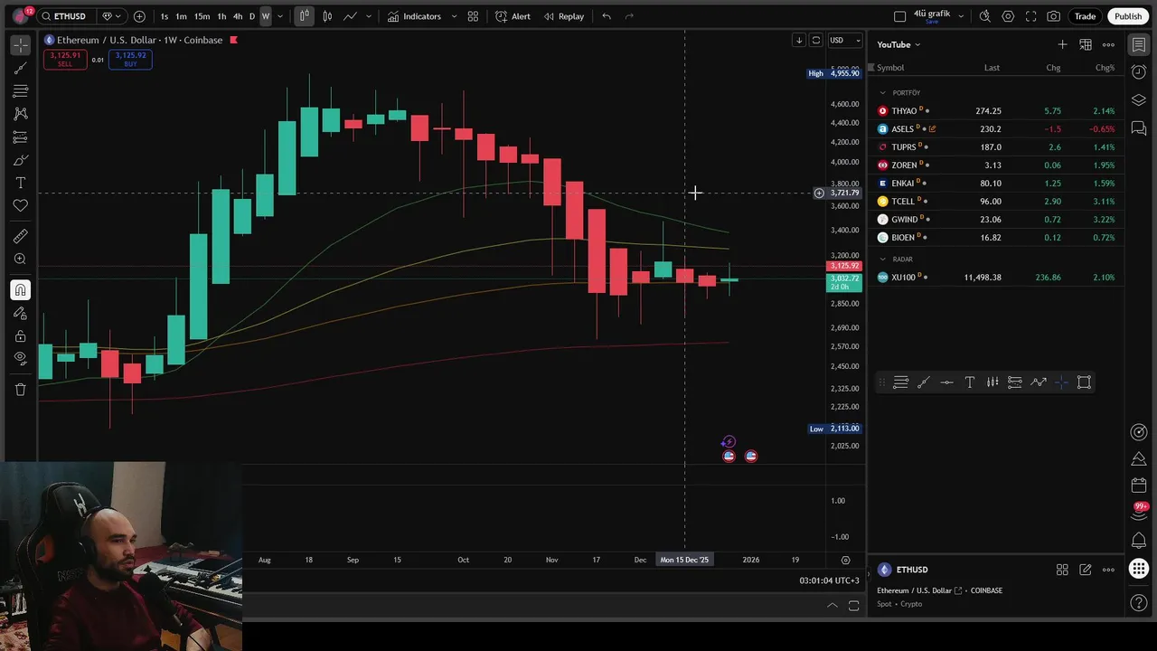Open watchlist advanced view table icon
This screenshot has width=1157, height=651.
1086,44
